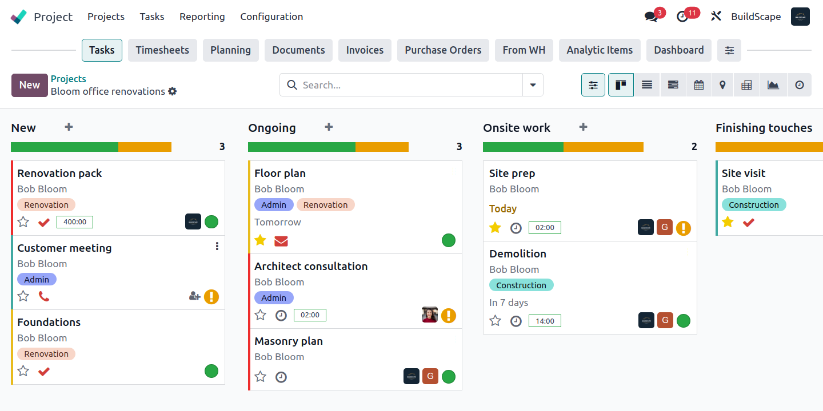The height and width of the screenshot is (411, 823).
Task: Star the Floor plan task
Action: tap(260, 240)
